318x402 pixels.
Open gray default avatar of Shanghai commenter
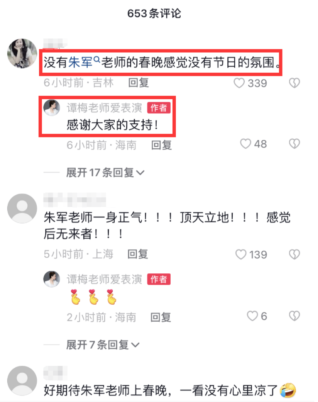[22, 208]
